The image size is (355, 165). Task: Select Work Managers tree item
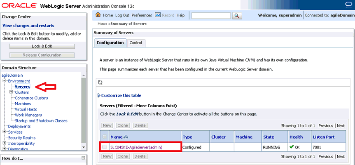(28, 115)
